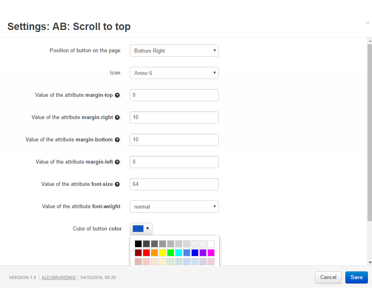Click the Cancel button
Screen dimensions: 372x305
[328, 277]
